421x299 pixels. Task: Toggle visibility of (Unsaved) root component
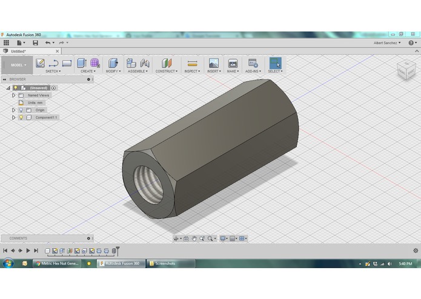16,88
